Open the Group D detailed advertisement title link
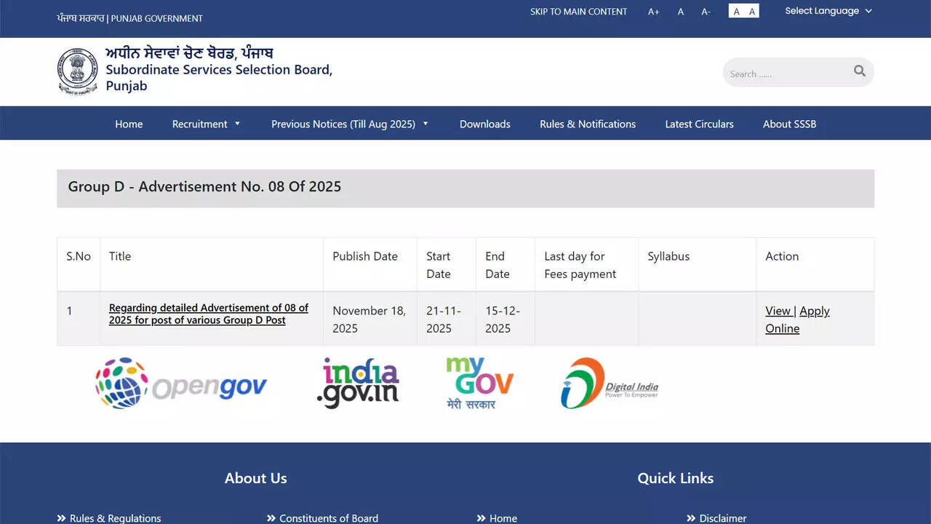The height and width of the screenshot is (524, 931). pos(208,314)
